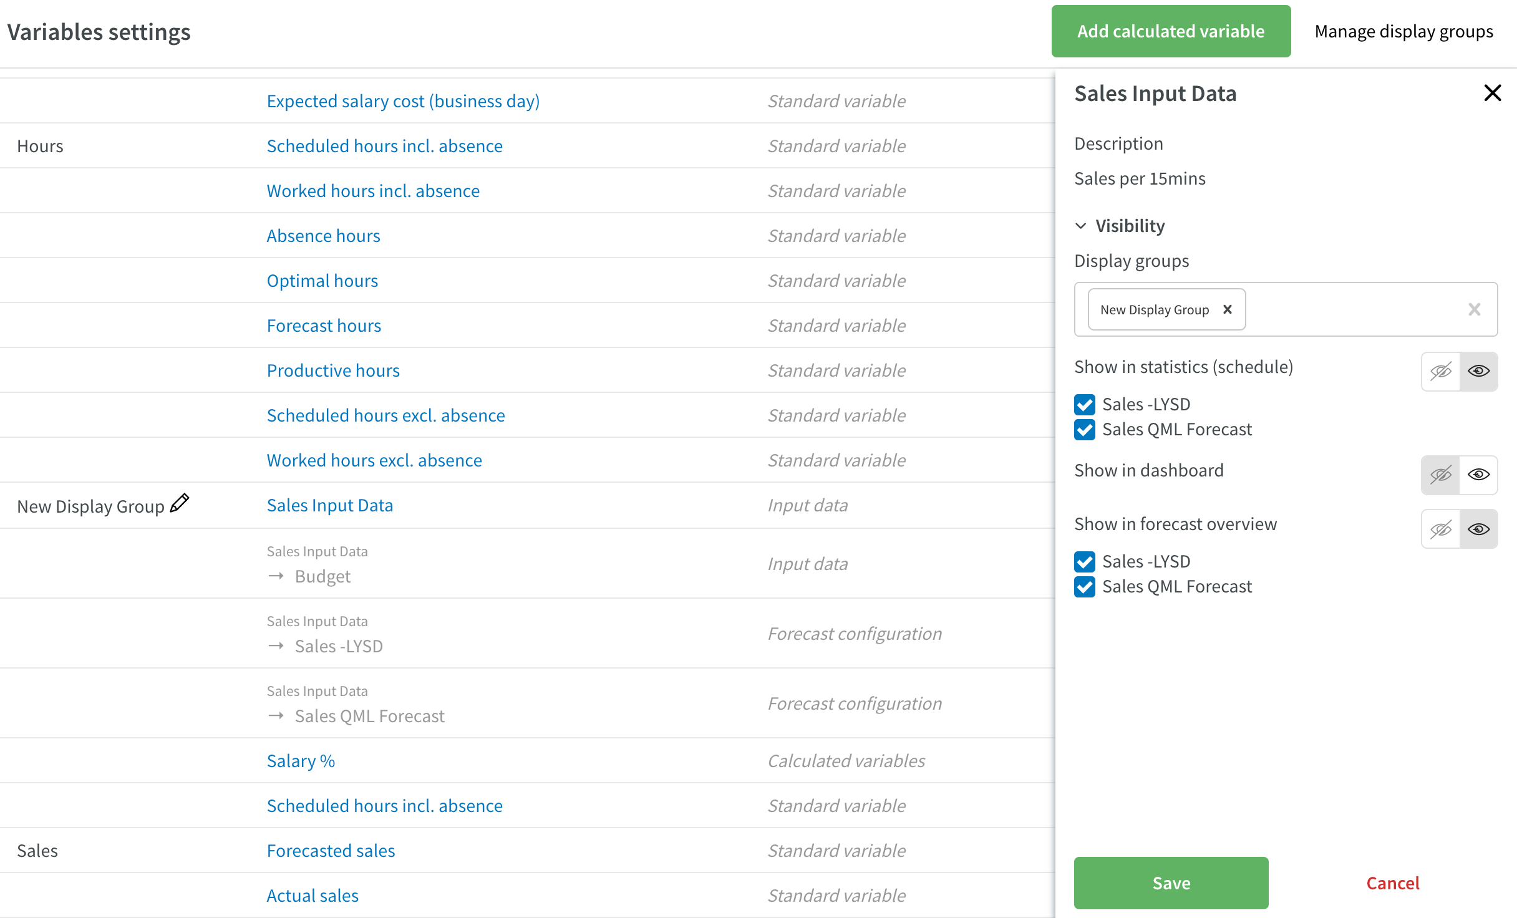The width and height of the screenshot is (1517, 918).
Task: Open Forecasted sales variable
Action: click(x=331, y=851)
